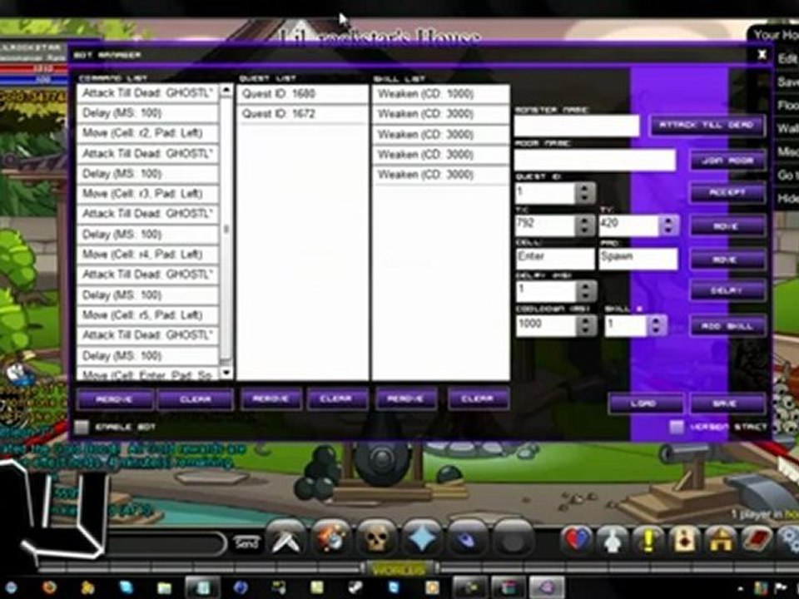
Task: Open the Action Center flag icon
Action: pos(782,588)
